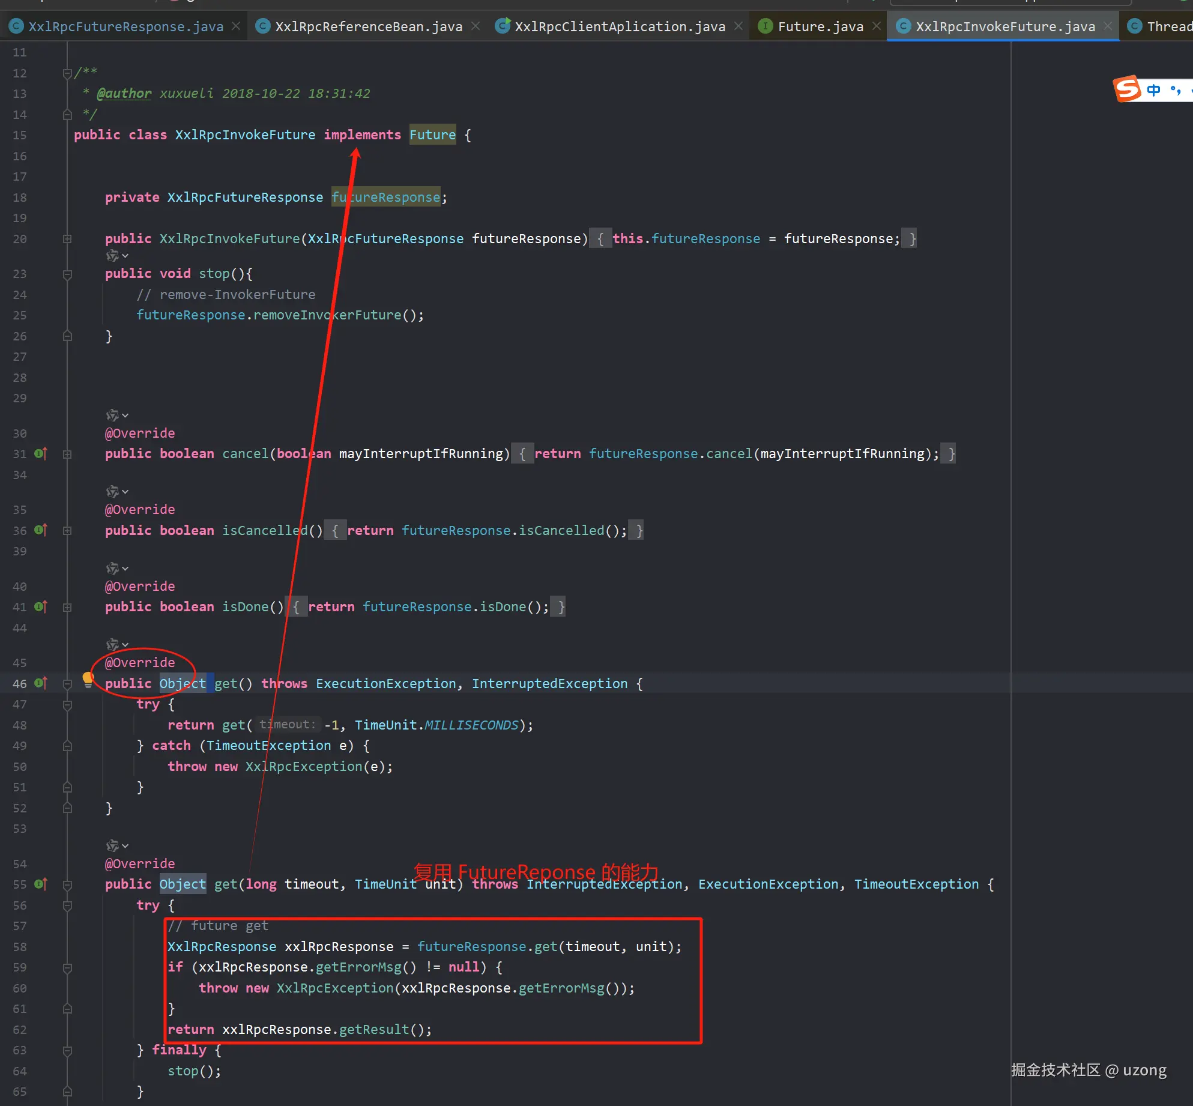Click AI assistant icon above cancel method
This screenshot has height=1106, width=1193.
tap(112, 416)
